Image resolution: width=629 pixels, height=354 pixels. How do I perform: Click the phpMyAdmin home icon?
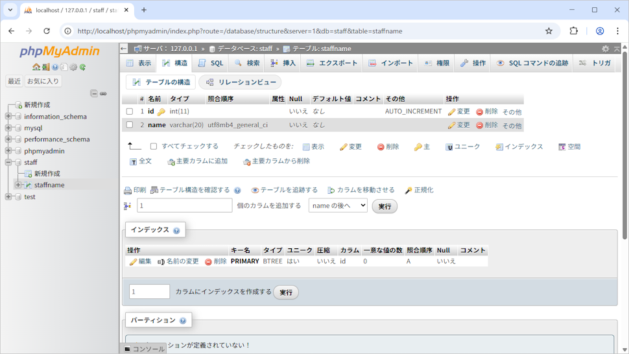tap(36, 67)
